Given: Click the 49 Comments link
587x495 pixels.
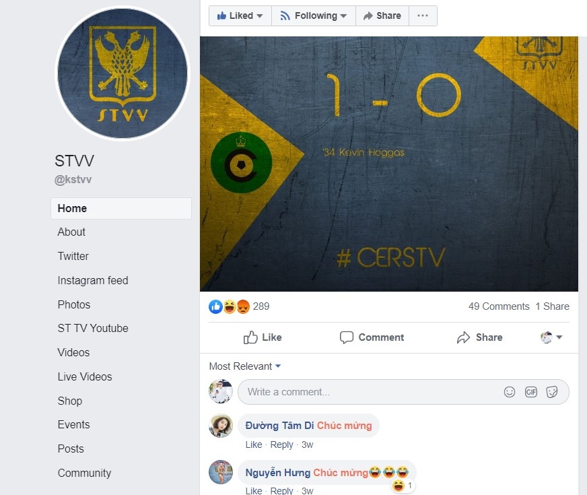Looking at the screenshot, I should 499,306.
